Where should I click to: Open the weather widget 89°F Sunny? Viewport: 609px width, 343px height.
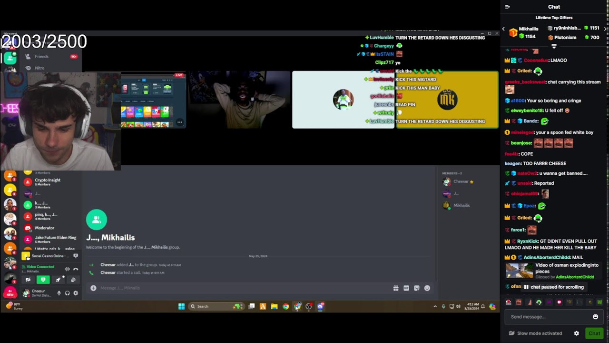[14, 306]
